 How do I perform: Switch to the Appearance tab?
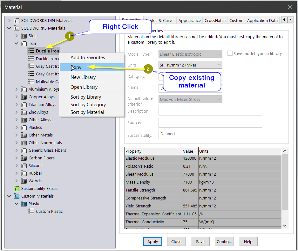tap(189, 20)
